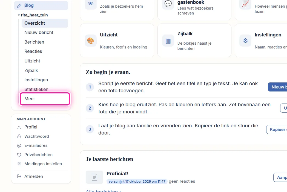287x192 pixels.
Task: Click the Kopieer link button in step 3
Action: click(x=277, y=130)
